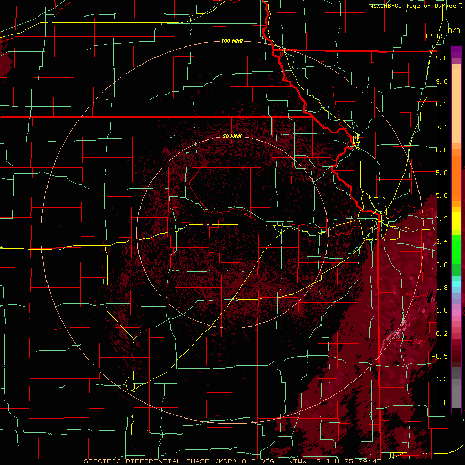Viewport: 465px width, 465px height.
Task: Click the 6.6 value on the color scale
Action: 442,150
